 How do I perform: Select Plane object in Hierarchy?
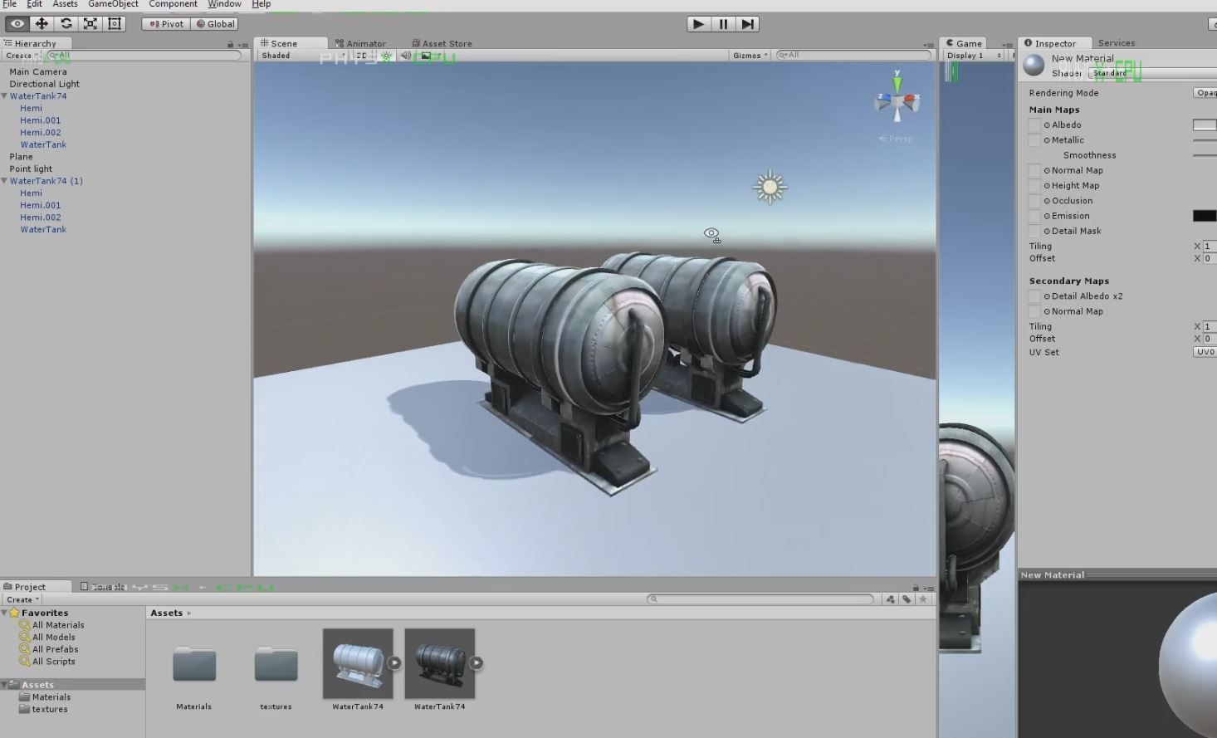click(x=22, y=157)
